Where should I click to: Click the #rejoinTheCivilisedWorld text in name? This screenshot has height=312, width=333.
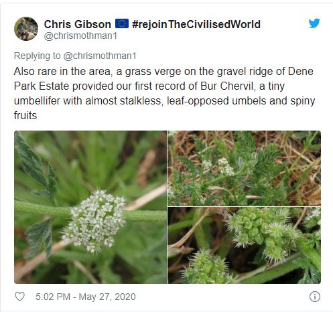coord(196,24)
